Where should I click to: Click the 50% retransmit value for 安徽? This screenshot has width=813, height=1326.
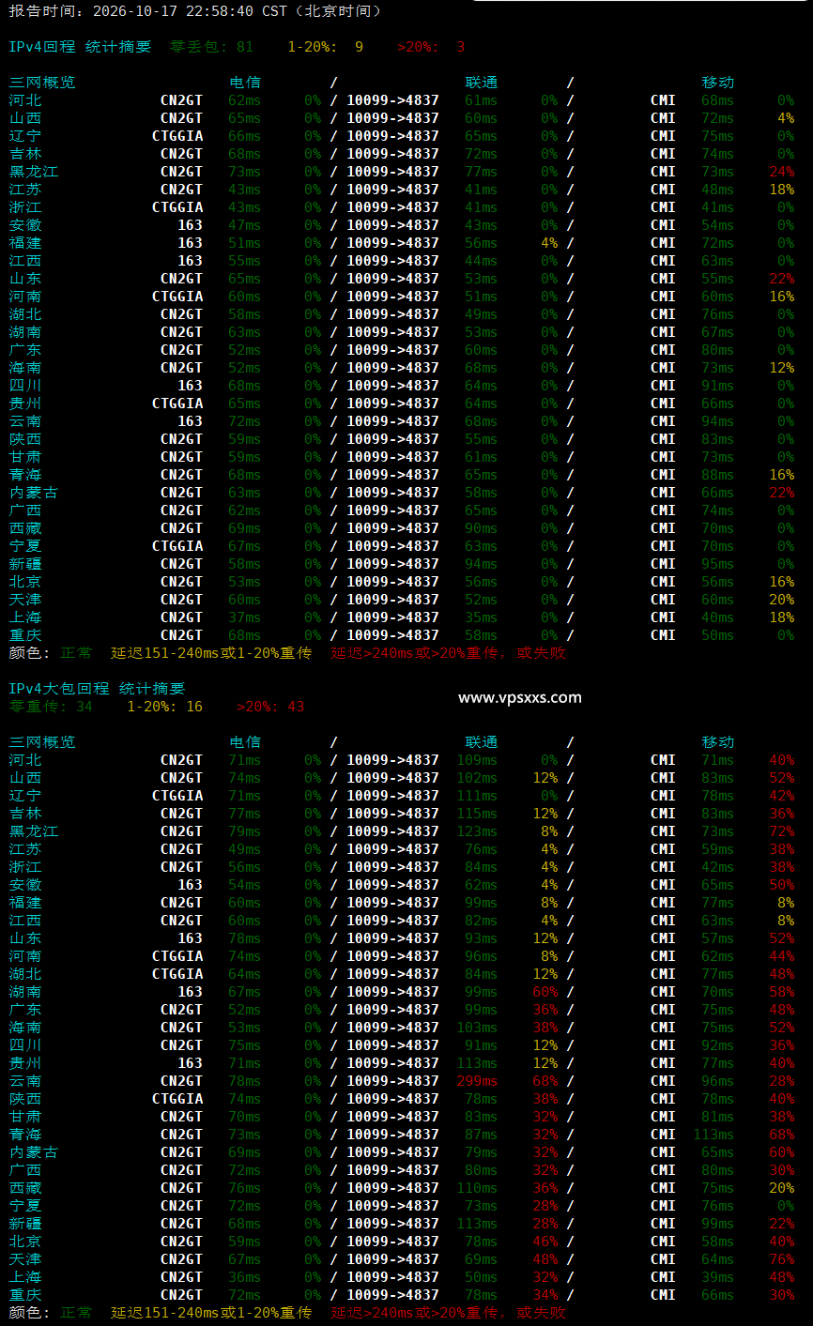tap(781, 885)
